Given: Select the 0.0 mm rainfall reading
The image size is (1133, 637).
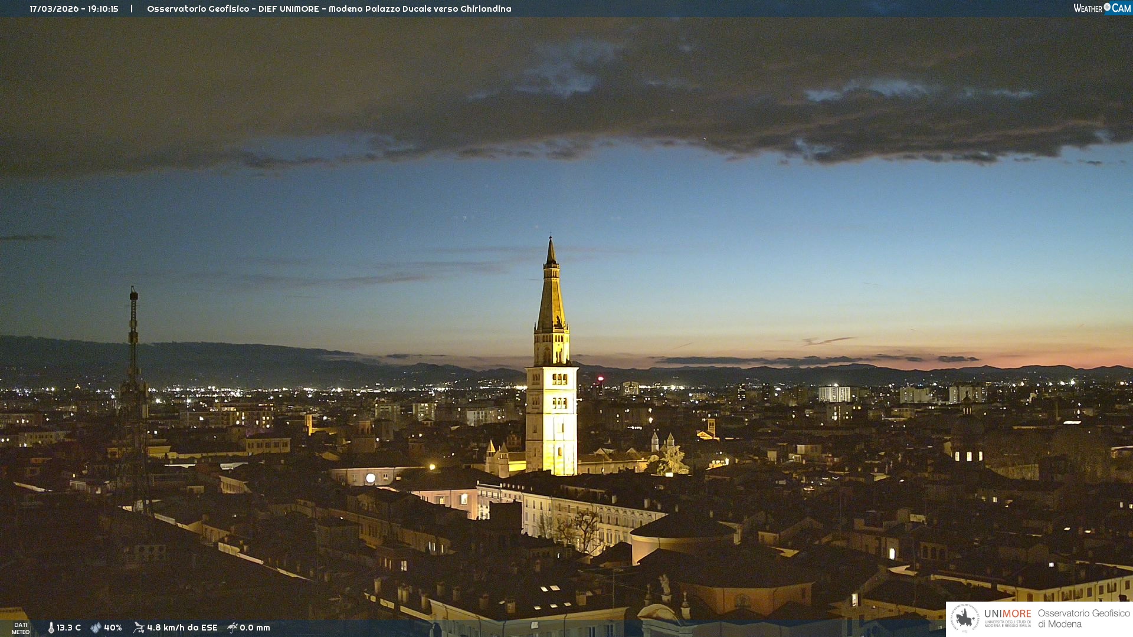Looking at the screenshot, I should 255,628.
